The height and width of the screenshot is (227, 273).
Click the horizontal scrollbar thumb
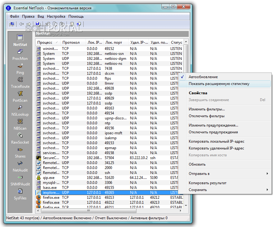(89, 211)
